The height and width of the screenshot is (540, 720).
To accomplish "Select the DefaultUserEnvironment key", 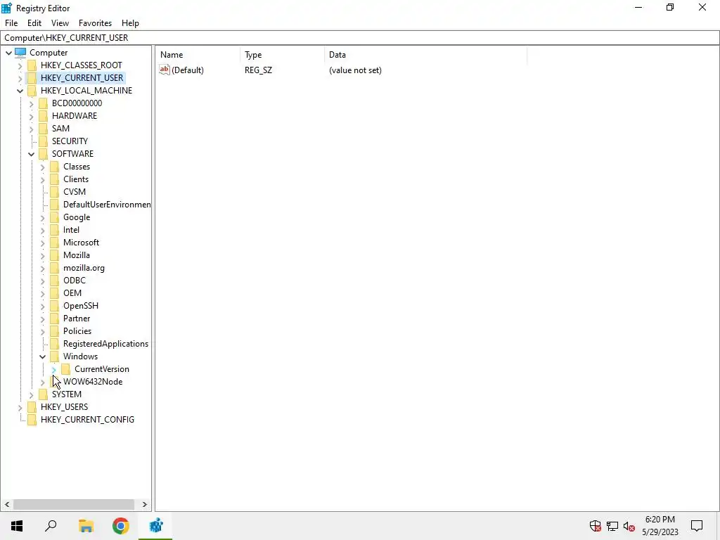I will pyautogui.click(x=107, y=205).
